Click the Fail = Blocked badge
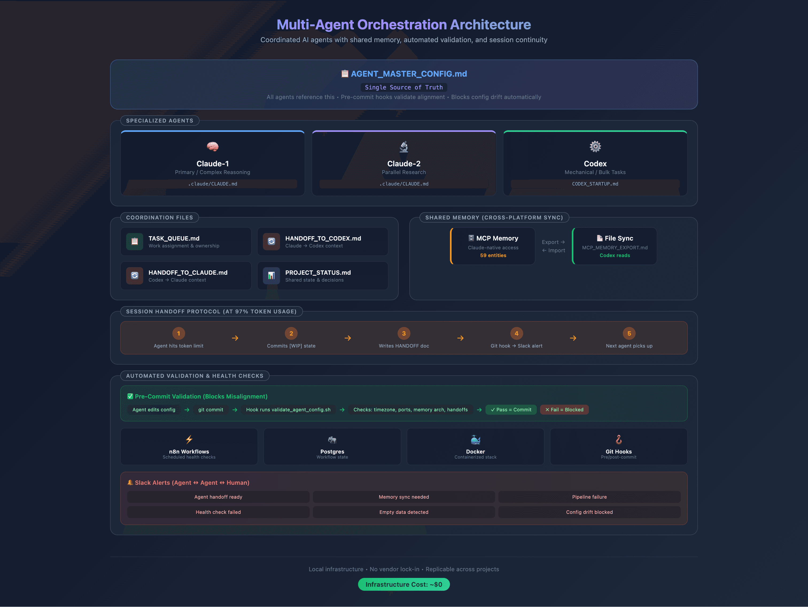 pos(564,409)
